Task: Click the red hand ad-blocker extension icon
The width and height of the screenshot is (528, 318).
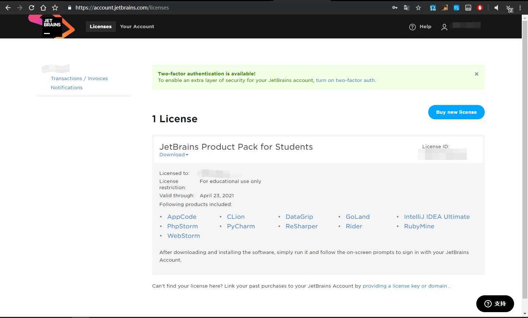Action: click(480, 8)
